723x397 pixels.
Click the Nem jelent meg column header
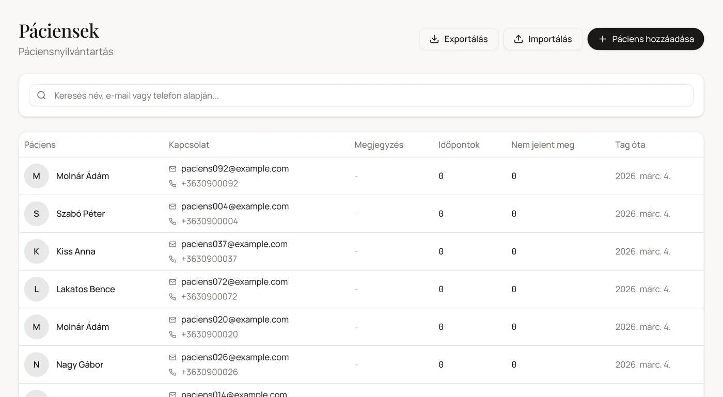[x=543, y=145]
